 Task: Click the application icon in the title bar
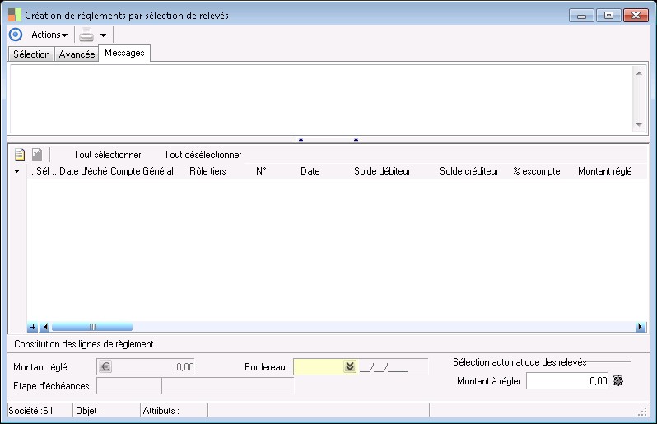15,15
